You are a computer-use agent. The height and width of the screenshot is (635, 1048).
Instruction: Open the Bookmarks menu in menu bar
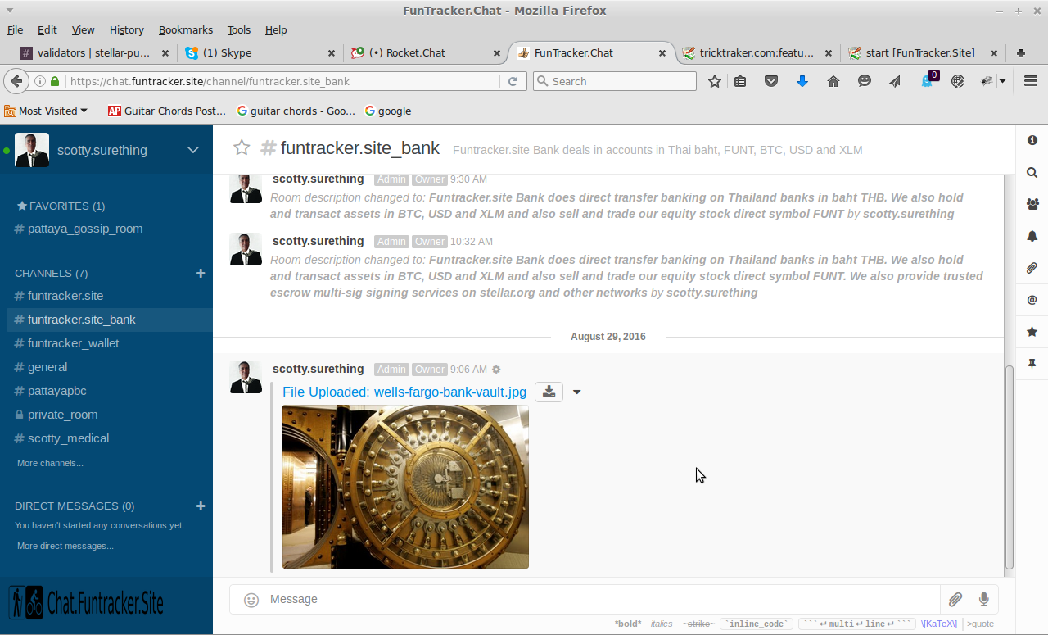[x=185, y=29]
